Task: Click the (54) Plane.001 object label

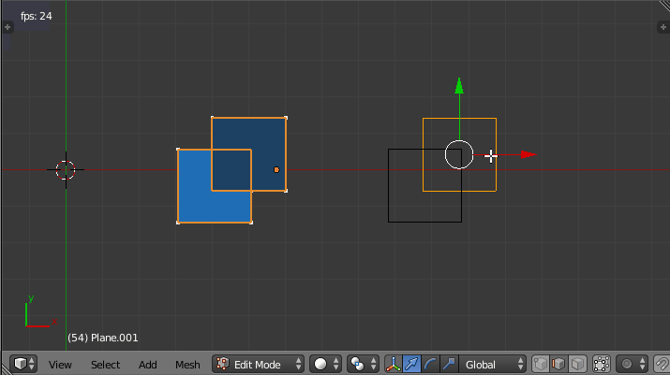Action: [x=103, y=338]
